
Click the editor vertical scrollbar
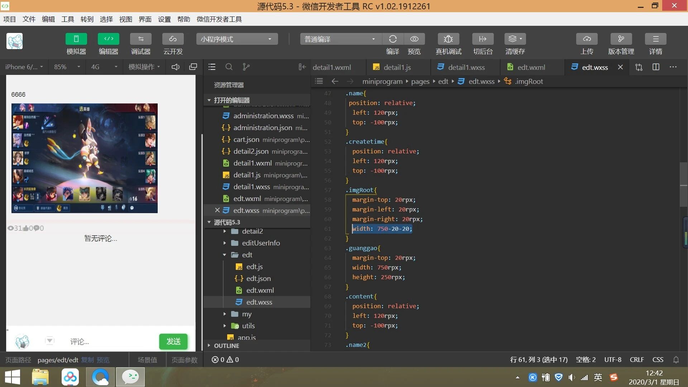683,185
